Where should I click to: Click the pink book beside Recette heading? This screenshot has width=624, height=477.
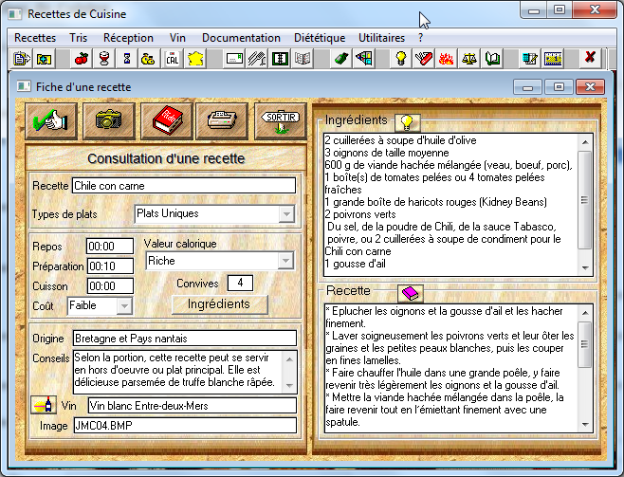(x=411, y=294)
